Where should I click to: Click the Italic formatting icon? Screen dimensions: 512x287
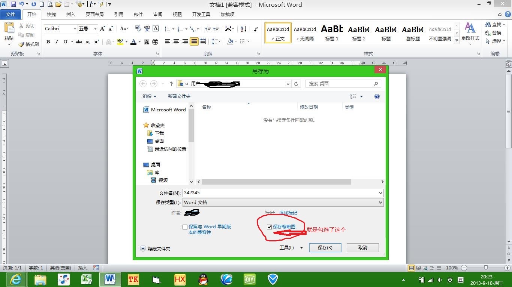pos(57,42)
